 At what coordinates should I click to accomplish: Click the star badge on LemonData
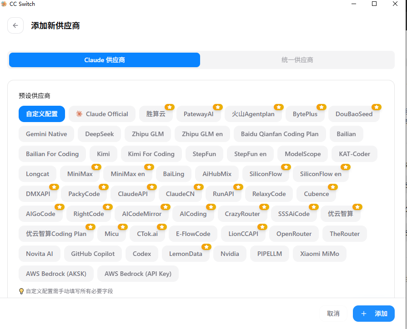click(x=206, y=246)
